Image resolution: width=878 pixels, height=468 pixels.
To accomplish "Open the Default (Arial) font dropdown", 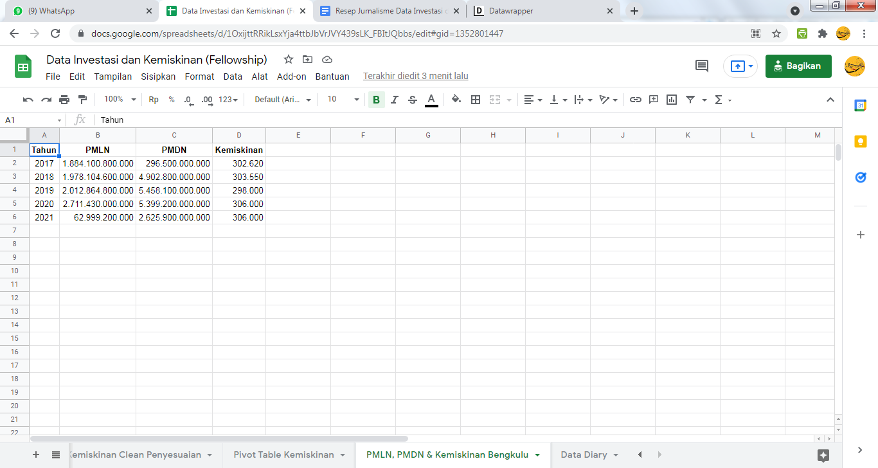I will tap(282, 100).
